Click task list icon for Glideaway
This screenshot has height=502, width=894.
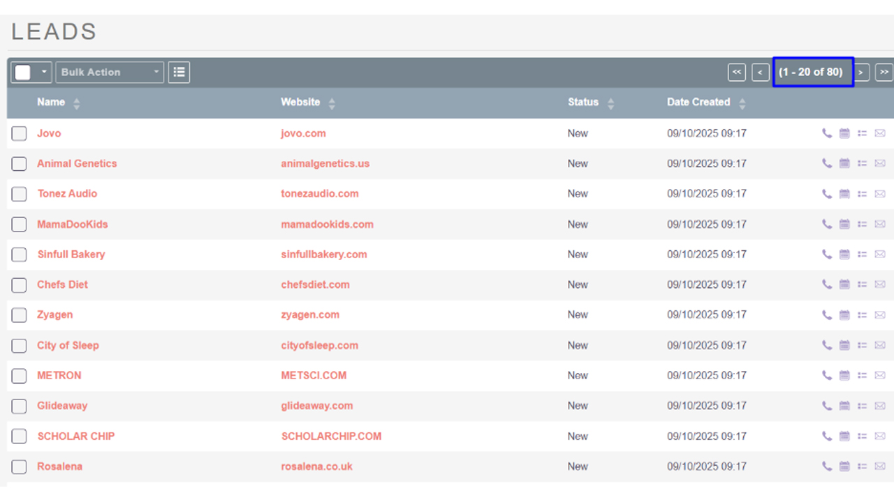[862, 405]
